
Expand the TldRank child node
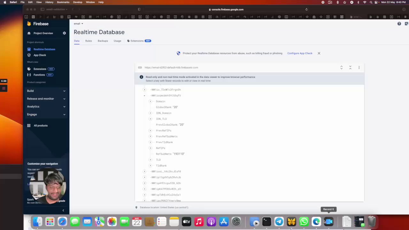click(x=150, y=165)
